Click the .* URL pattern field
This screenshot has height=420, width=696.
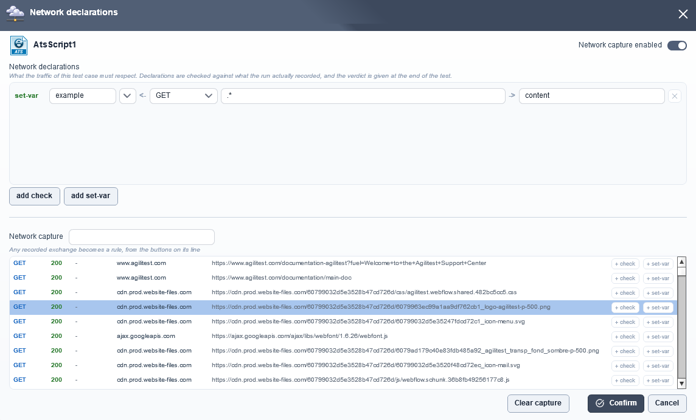tap(363, 96)
